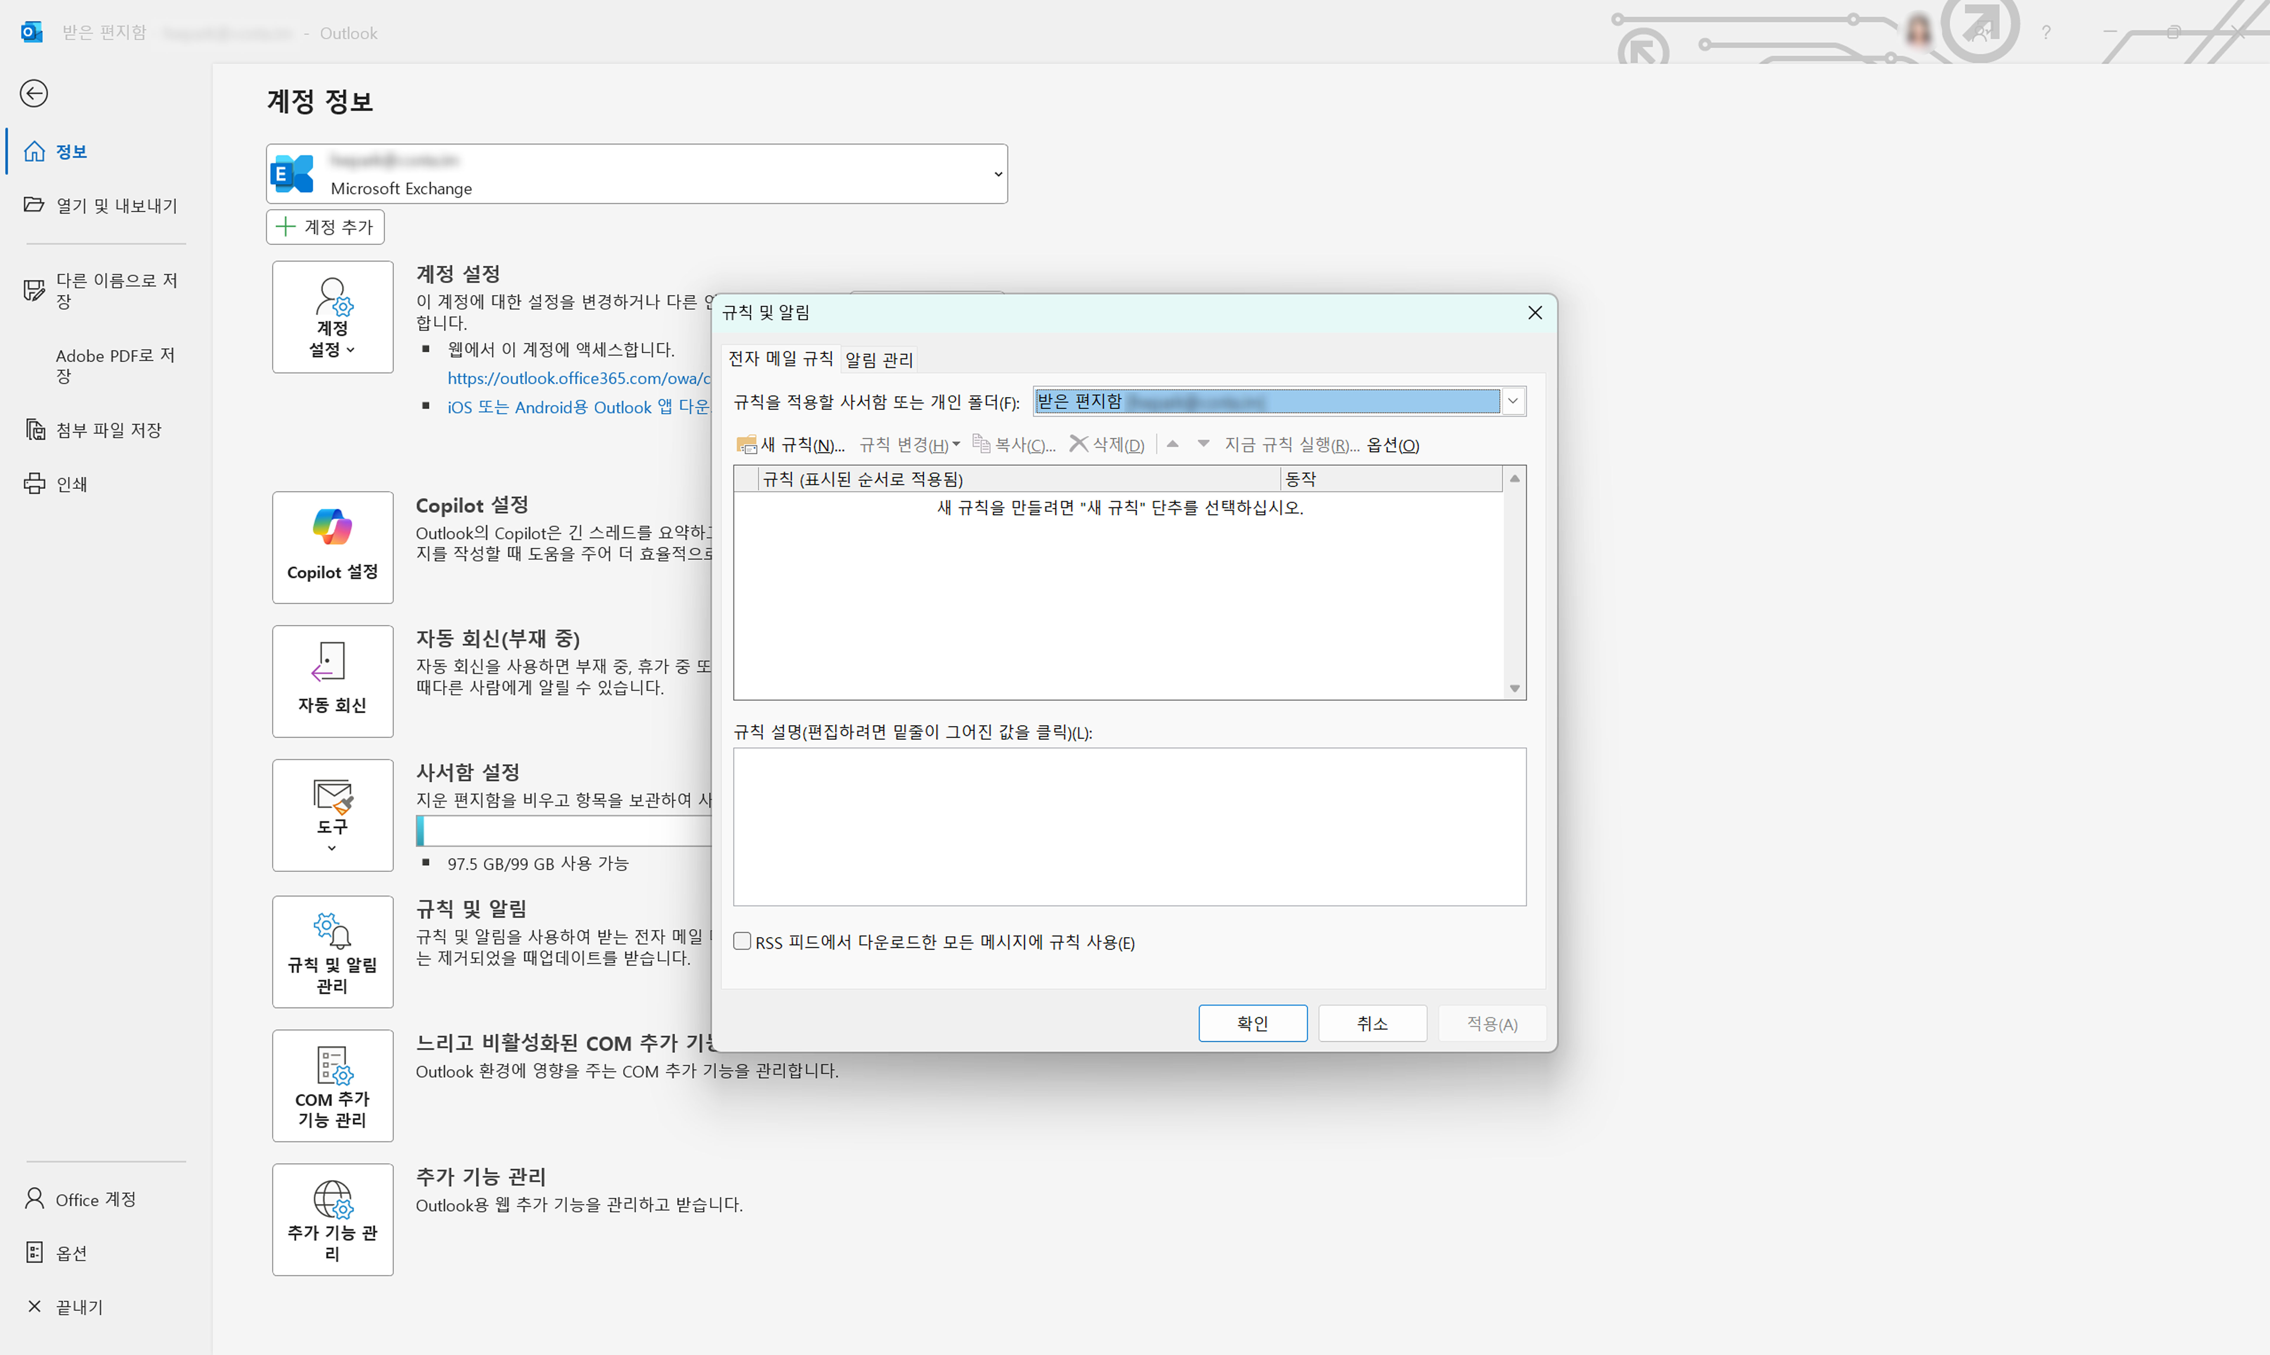The height and width of the screenshot is (1355, 2270).
Task: Open the 받은 편지함 folder combo box
Action: tap(1280, 402)
